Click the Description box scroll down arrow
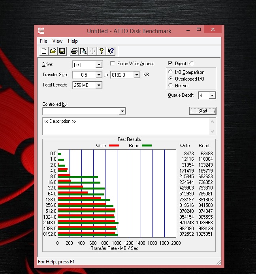 213,131
